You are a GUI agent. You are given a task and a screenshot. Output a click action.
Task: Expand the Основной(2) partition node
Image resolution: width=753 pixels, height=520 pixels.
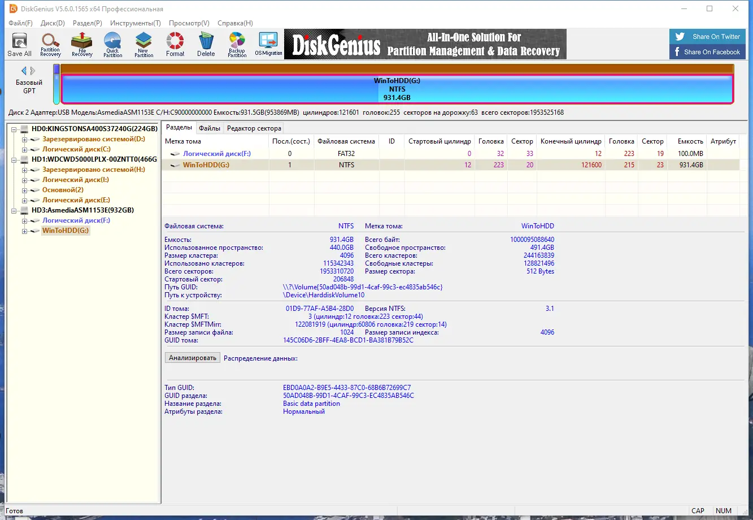24,190
